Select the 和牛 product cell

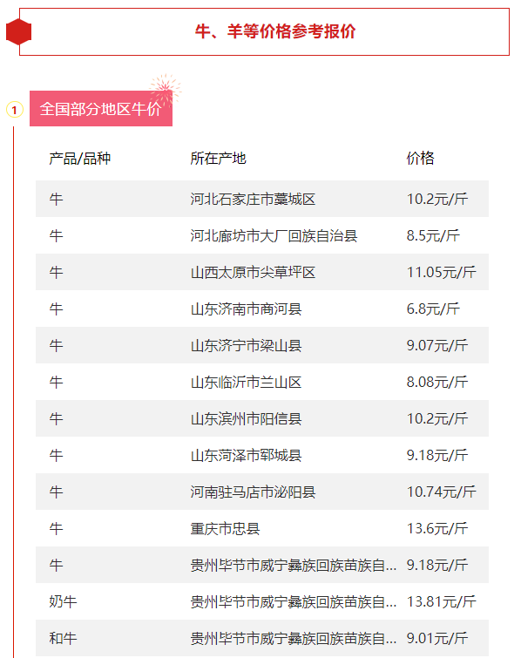click(x=63, y=638)
